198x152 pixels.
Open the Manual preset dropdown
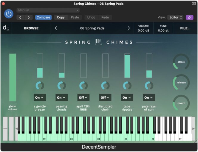coord(48,10)
